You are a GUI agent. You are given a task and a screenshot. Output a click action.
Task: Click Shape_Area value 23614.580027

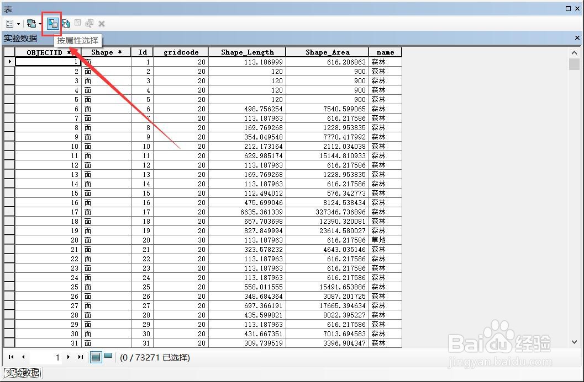coord(328,231)
